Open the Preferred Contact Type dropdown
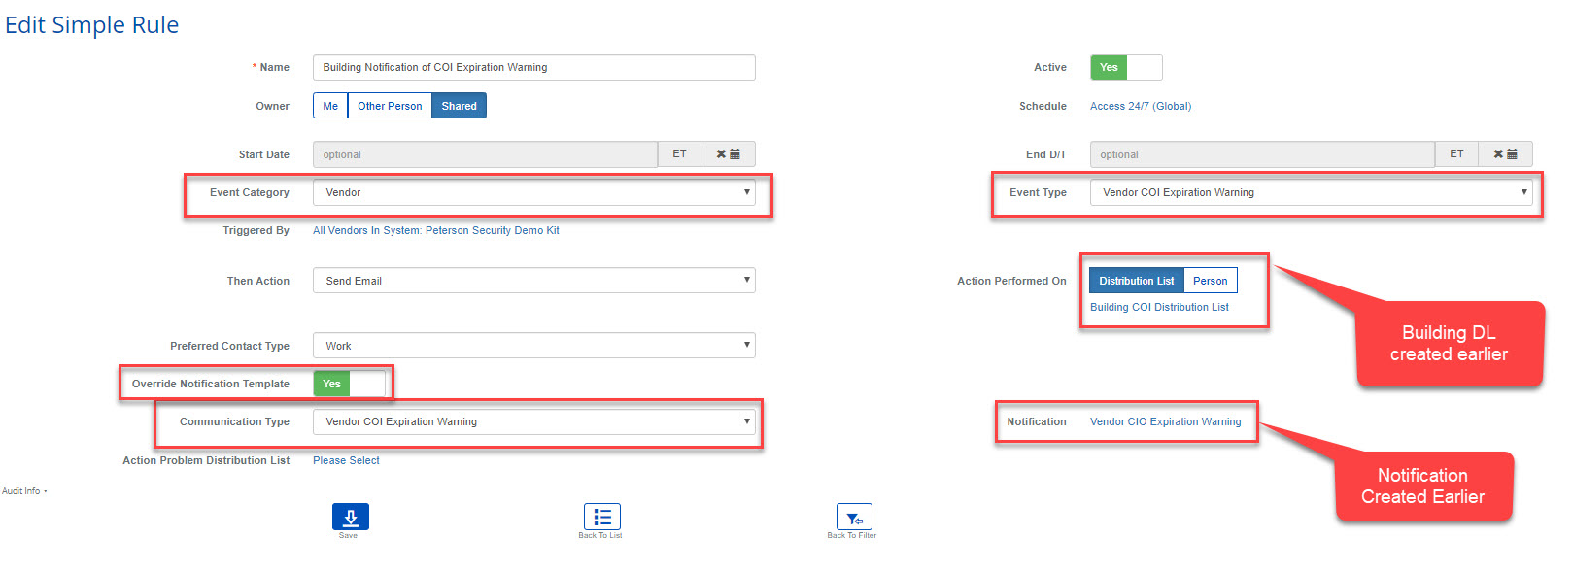Viewport: 1573px width, 571px height. coord(533,346)
